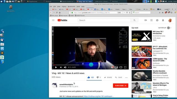Bookmark this page with the star
This screenshot has width=177, height=99.
coord(130,13)
